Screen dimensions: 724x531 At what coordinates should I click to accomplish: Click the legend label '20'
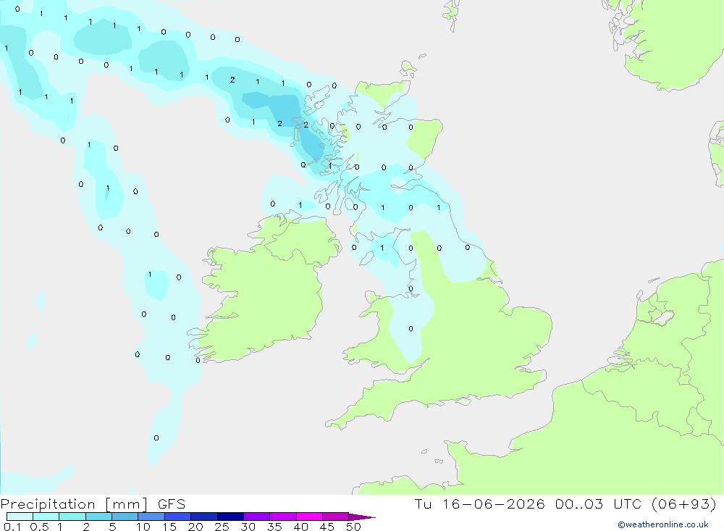tap(195, 527)
